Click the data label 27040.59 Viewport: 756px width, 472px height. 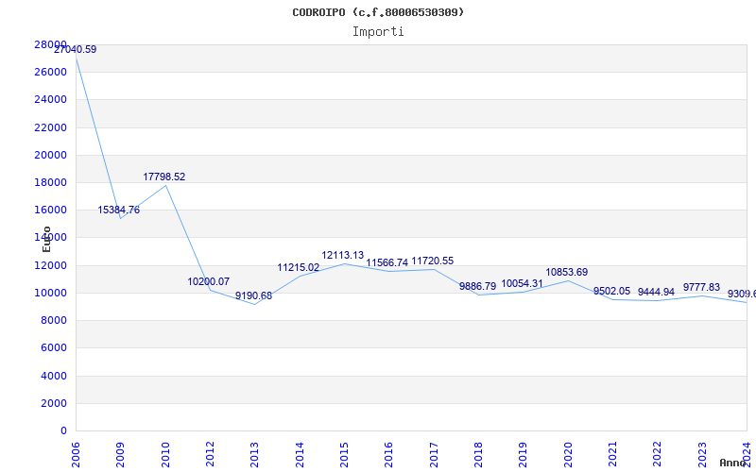pyautogui.click(x=76, y=50)
